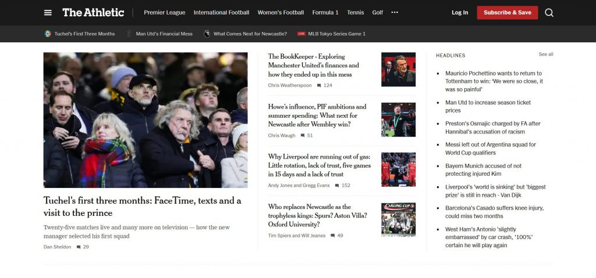This screenshot has height=278, width=596.
Task: Click author Dan Sheldon
Action: [58, 247]
